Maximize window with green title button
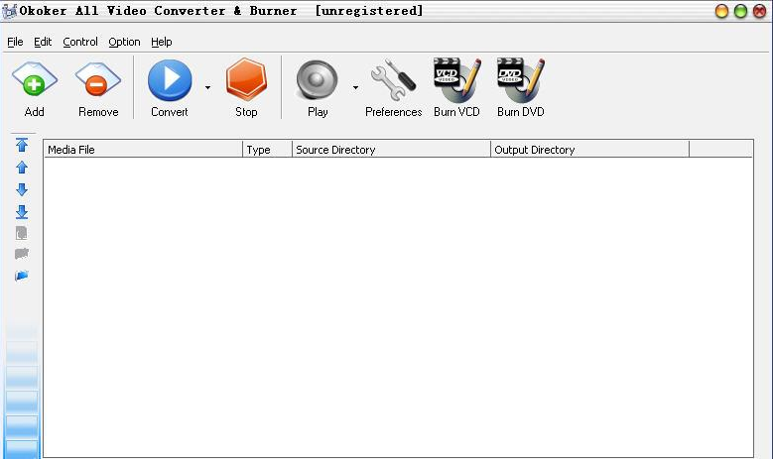This screenshot has height=459, width=773. pyautogui.click(x=740, y=11)
